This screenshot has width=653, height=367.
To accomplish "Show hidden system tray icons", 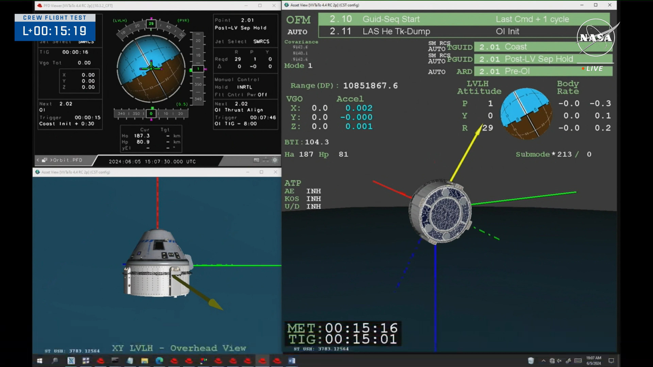I will coord(543,361).
